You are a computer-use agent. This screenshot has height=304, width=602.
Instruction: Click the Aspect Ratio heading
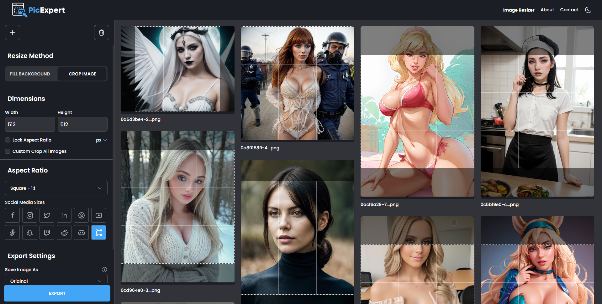(x=28, y=170)
